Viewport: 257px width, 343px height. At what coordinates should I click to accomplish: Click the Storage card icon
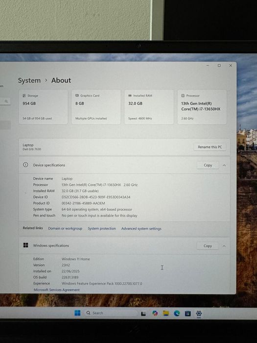click(x=24, y=96)
